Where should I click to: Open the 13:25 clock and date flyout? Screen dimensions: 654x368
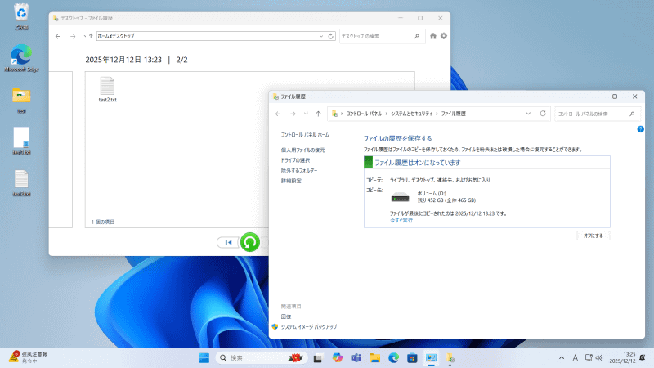623,358
